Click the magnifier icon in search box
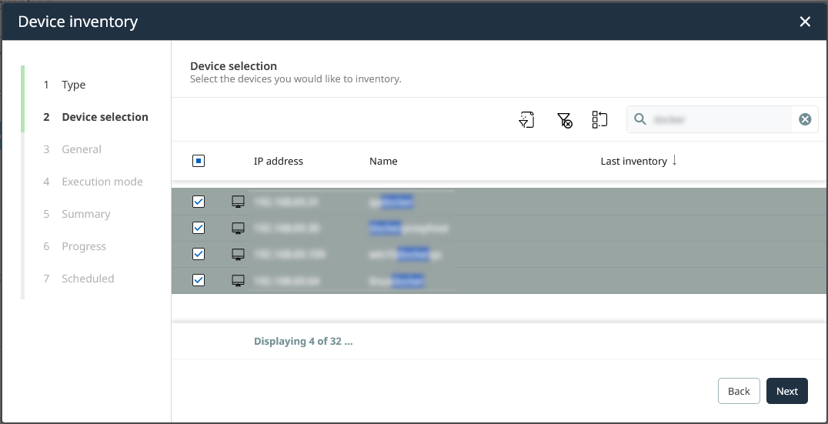Image resolution: width=828 pixels, height=424 pixels. click(x=640, y=119)
